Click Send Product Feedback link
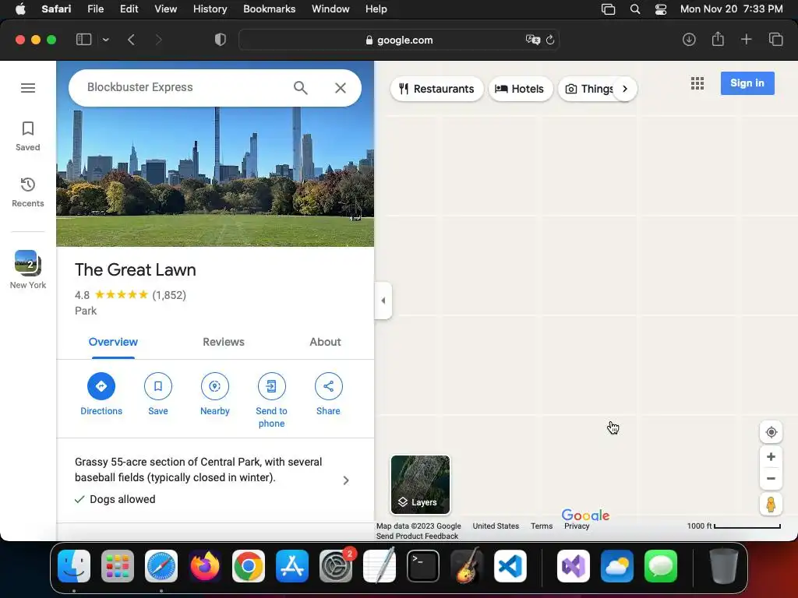The height and width of the screenshot is (598, 798). tap(418, 536)
